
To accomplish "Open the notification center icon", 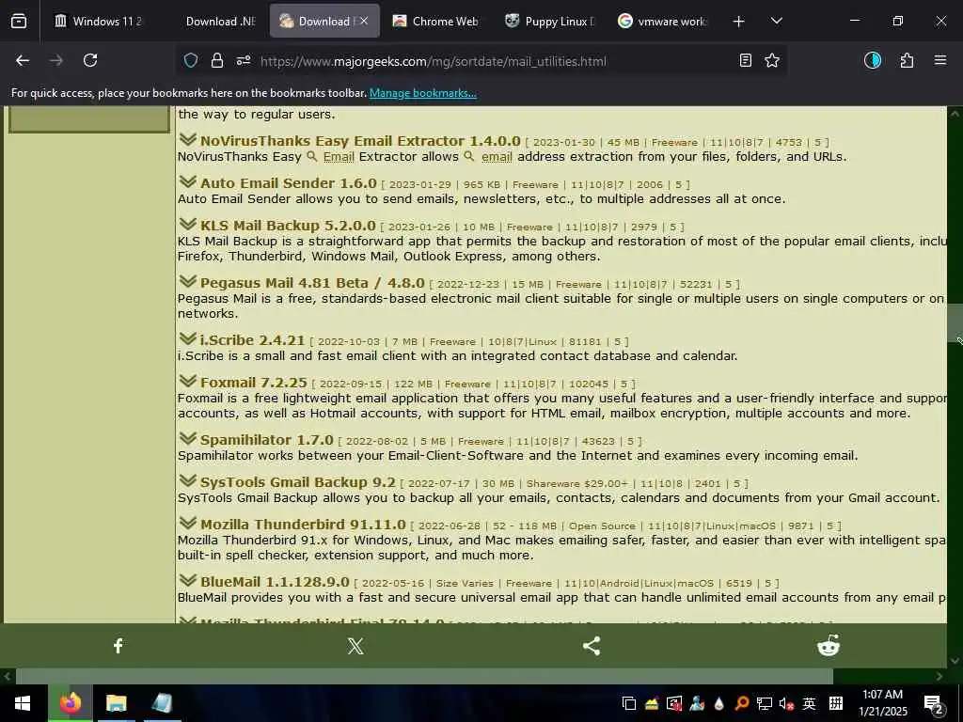I will (x=934, y=704).
